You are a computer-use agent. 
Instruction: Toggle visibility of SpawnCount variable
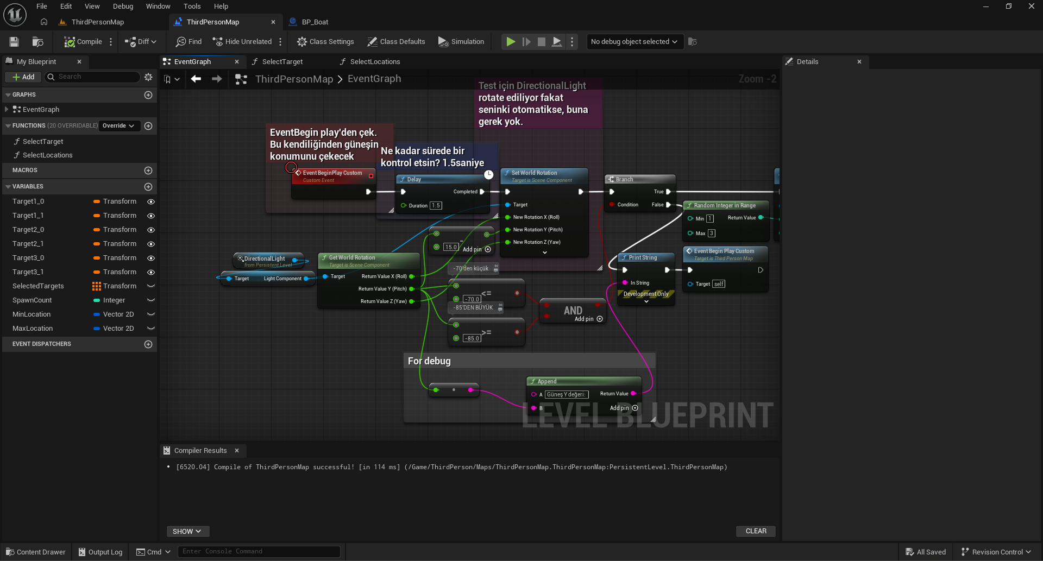(x=151, y=300)
